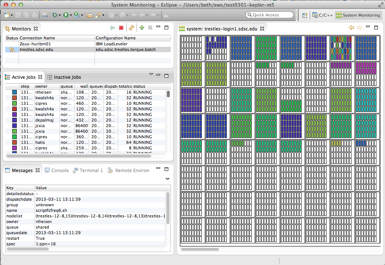The width and height of the screenshot is (385, 265).
Task: Launch Debug with the bug icon
Action: pos(55,15)
